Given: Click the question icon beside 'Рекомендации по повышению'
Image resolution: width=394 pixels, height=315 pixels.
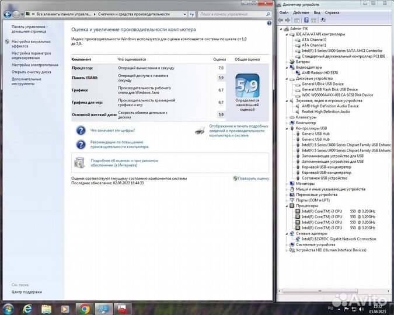Looking at the screenshot, I should pyautogui.click(x=81, y=145).
